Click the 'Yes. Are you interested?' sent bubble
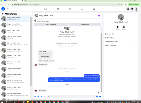The image size is (141, 103). (92, 76)
